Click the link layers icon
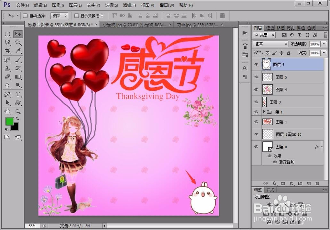This screenshot has height=230, width=330. point(266,184)
